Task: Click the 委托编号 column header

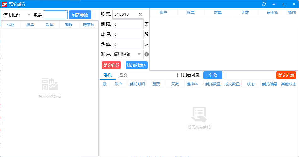Action: (270, 84)
